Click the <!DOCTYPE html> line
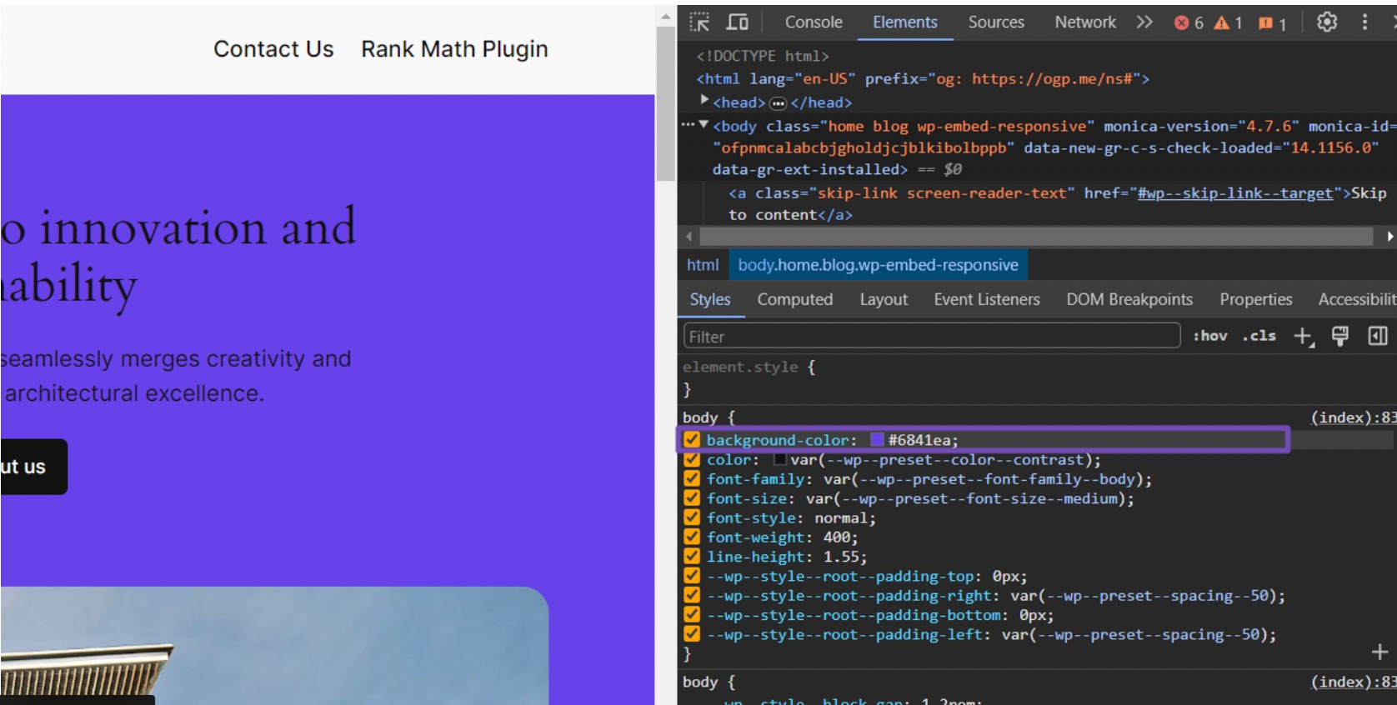1397x705 pixels. click(763, 56)
